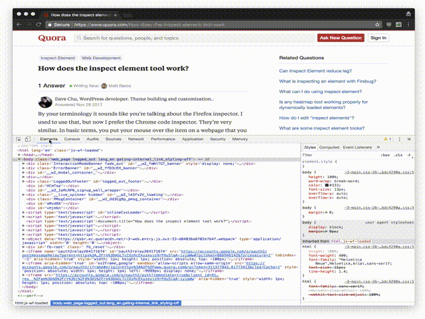
Task: Open the Memory tab
Action: pos(240,139)
